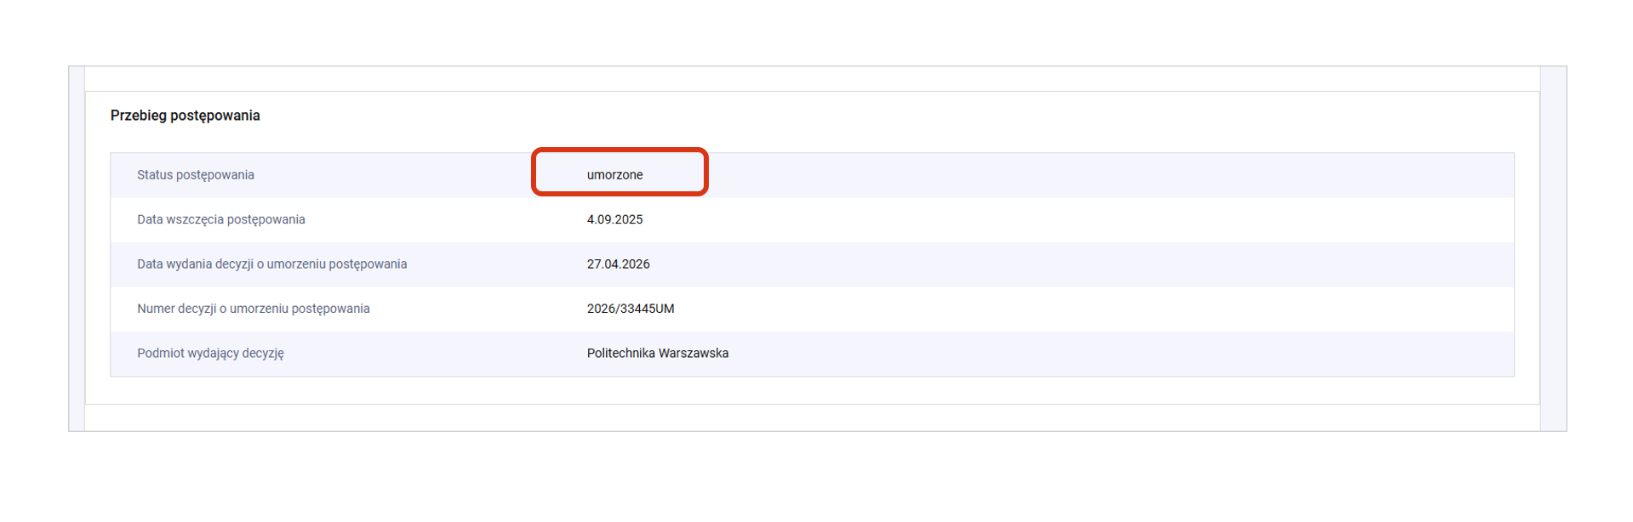Screen dimensions: 1633x522
Task: Select the "Podmiot wydający decyzję" label
Action: tap(210, 354)
